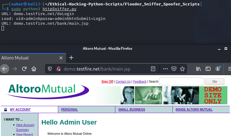Toggle reader view icon in address bar
Image resolution: width=231 pixels, height=136 pixels.
[x=153, y=69]
